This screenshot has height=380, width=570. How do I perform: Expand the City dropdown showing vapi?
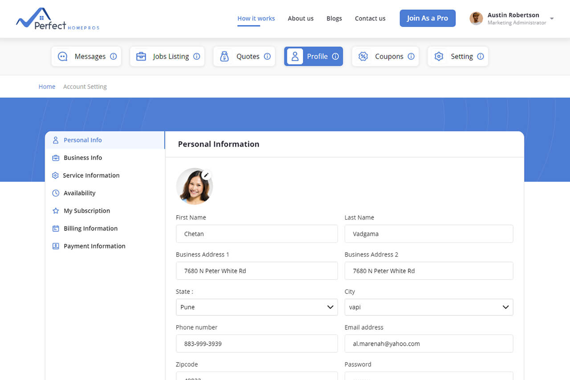428,307
